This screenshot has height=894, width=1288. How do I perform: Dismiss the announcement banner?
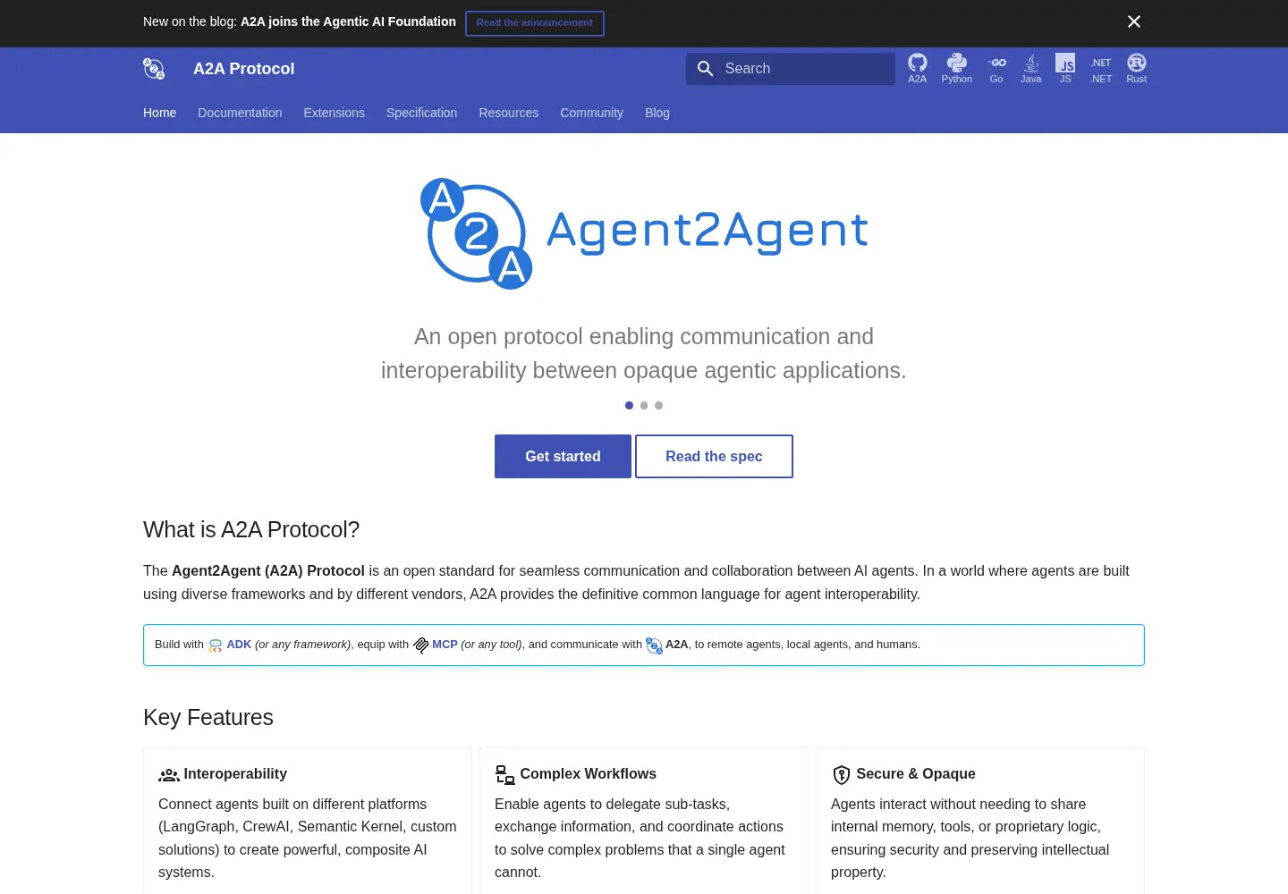pyautogui.click(x=1134, y=21)
